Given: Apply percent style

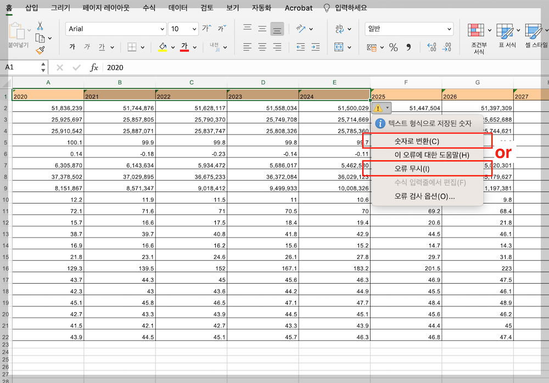Looking at the screenshot, I should click(394, 47).
